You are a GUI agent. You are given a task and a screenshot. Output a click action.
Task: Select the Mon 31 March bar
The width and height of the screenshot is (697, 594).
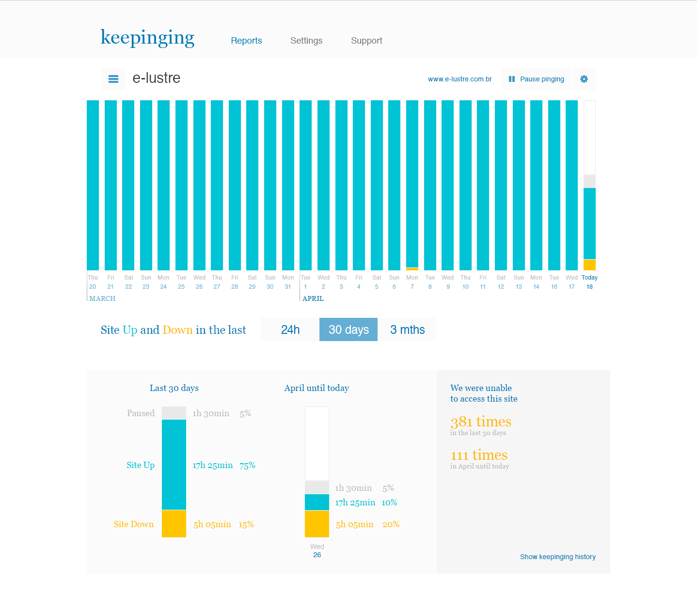tap(288, 185)
